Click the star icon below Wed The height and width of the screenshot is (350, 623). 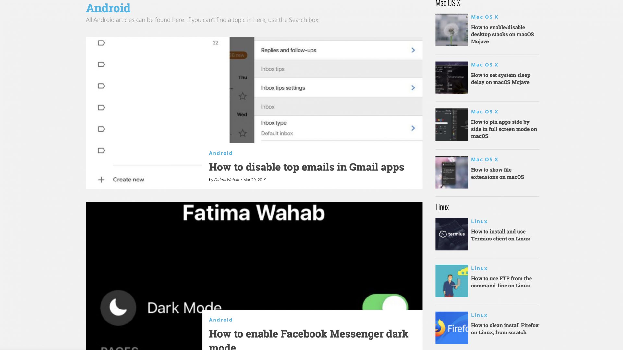point(243,133)
